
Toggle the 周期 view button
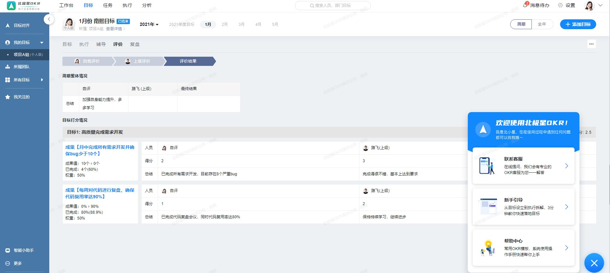(x=521, y=24)
